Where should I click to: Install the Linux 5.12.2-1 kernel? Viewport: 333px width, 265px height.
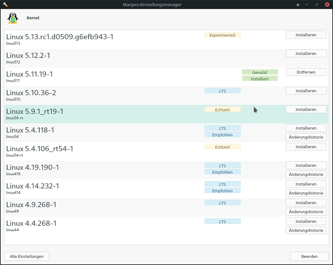pyautogui.click(x=306, y=53)
